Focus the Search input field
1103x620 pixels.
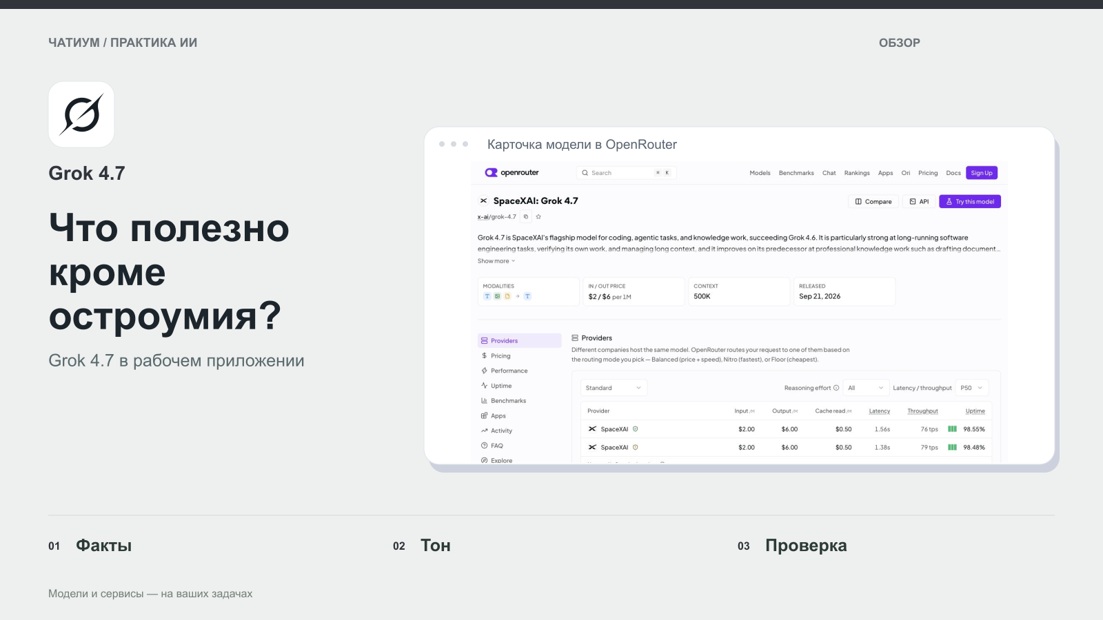point(626,173)
